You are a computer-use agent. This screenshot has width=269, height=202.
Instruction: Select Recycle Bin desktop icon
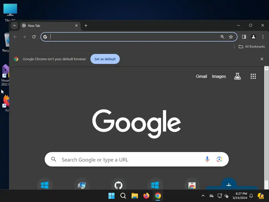coord(6,42)
